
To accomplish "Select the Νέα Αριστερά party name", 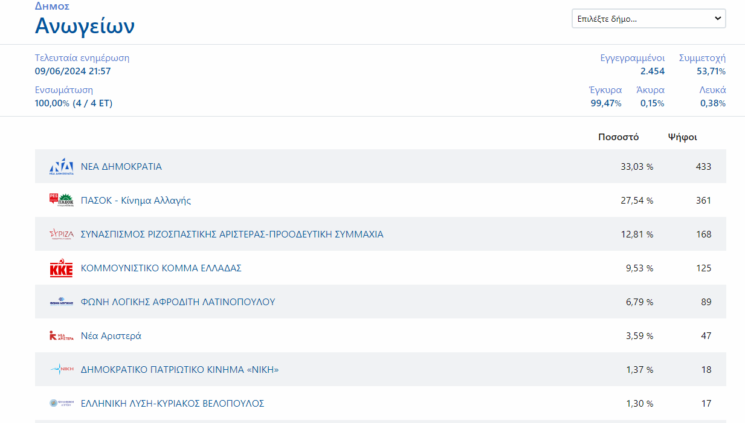I will [111, 336].
